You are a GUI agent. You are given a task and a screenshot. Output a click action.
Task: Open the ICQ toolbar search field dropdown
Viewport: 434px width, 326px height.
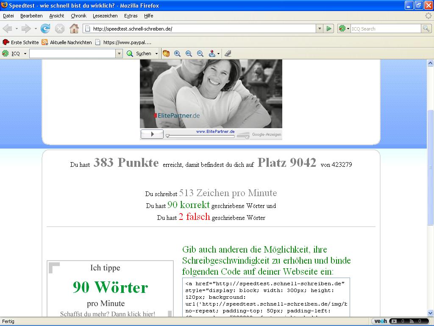[119, 53]
